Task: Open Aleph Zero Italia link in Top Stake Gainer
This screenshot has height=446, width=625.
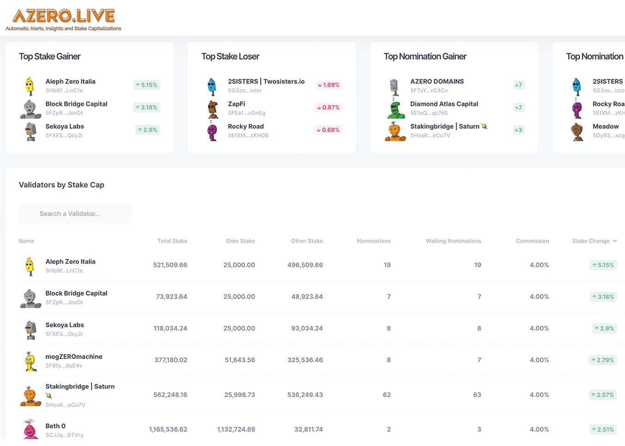Action: 70,81
